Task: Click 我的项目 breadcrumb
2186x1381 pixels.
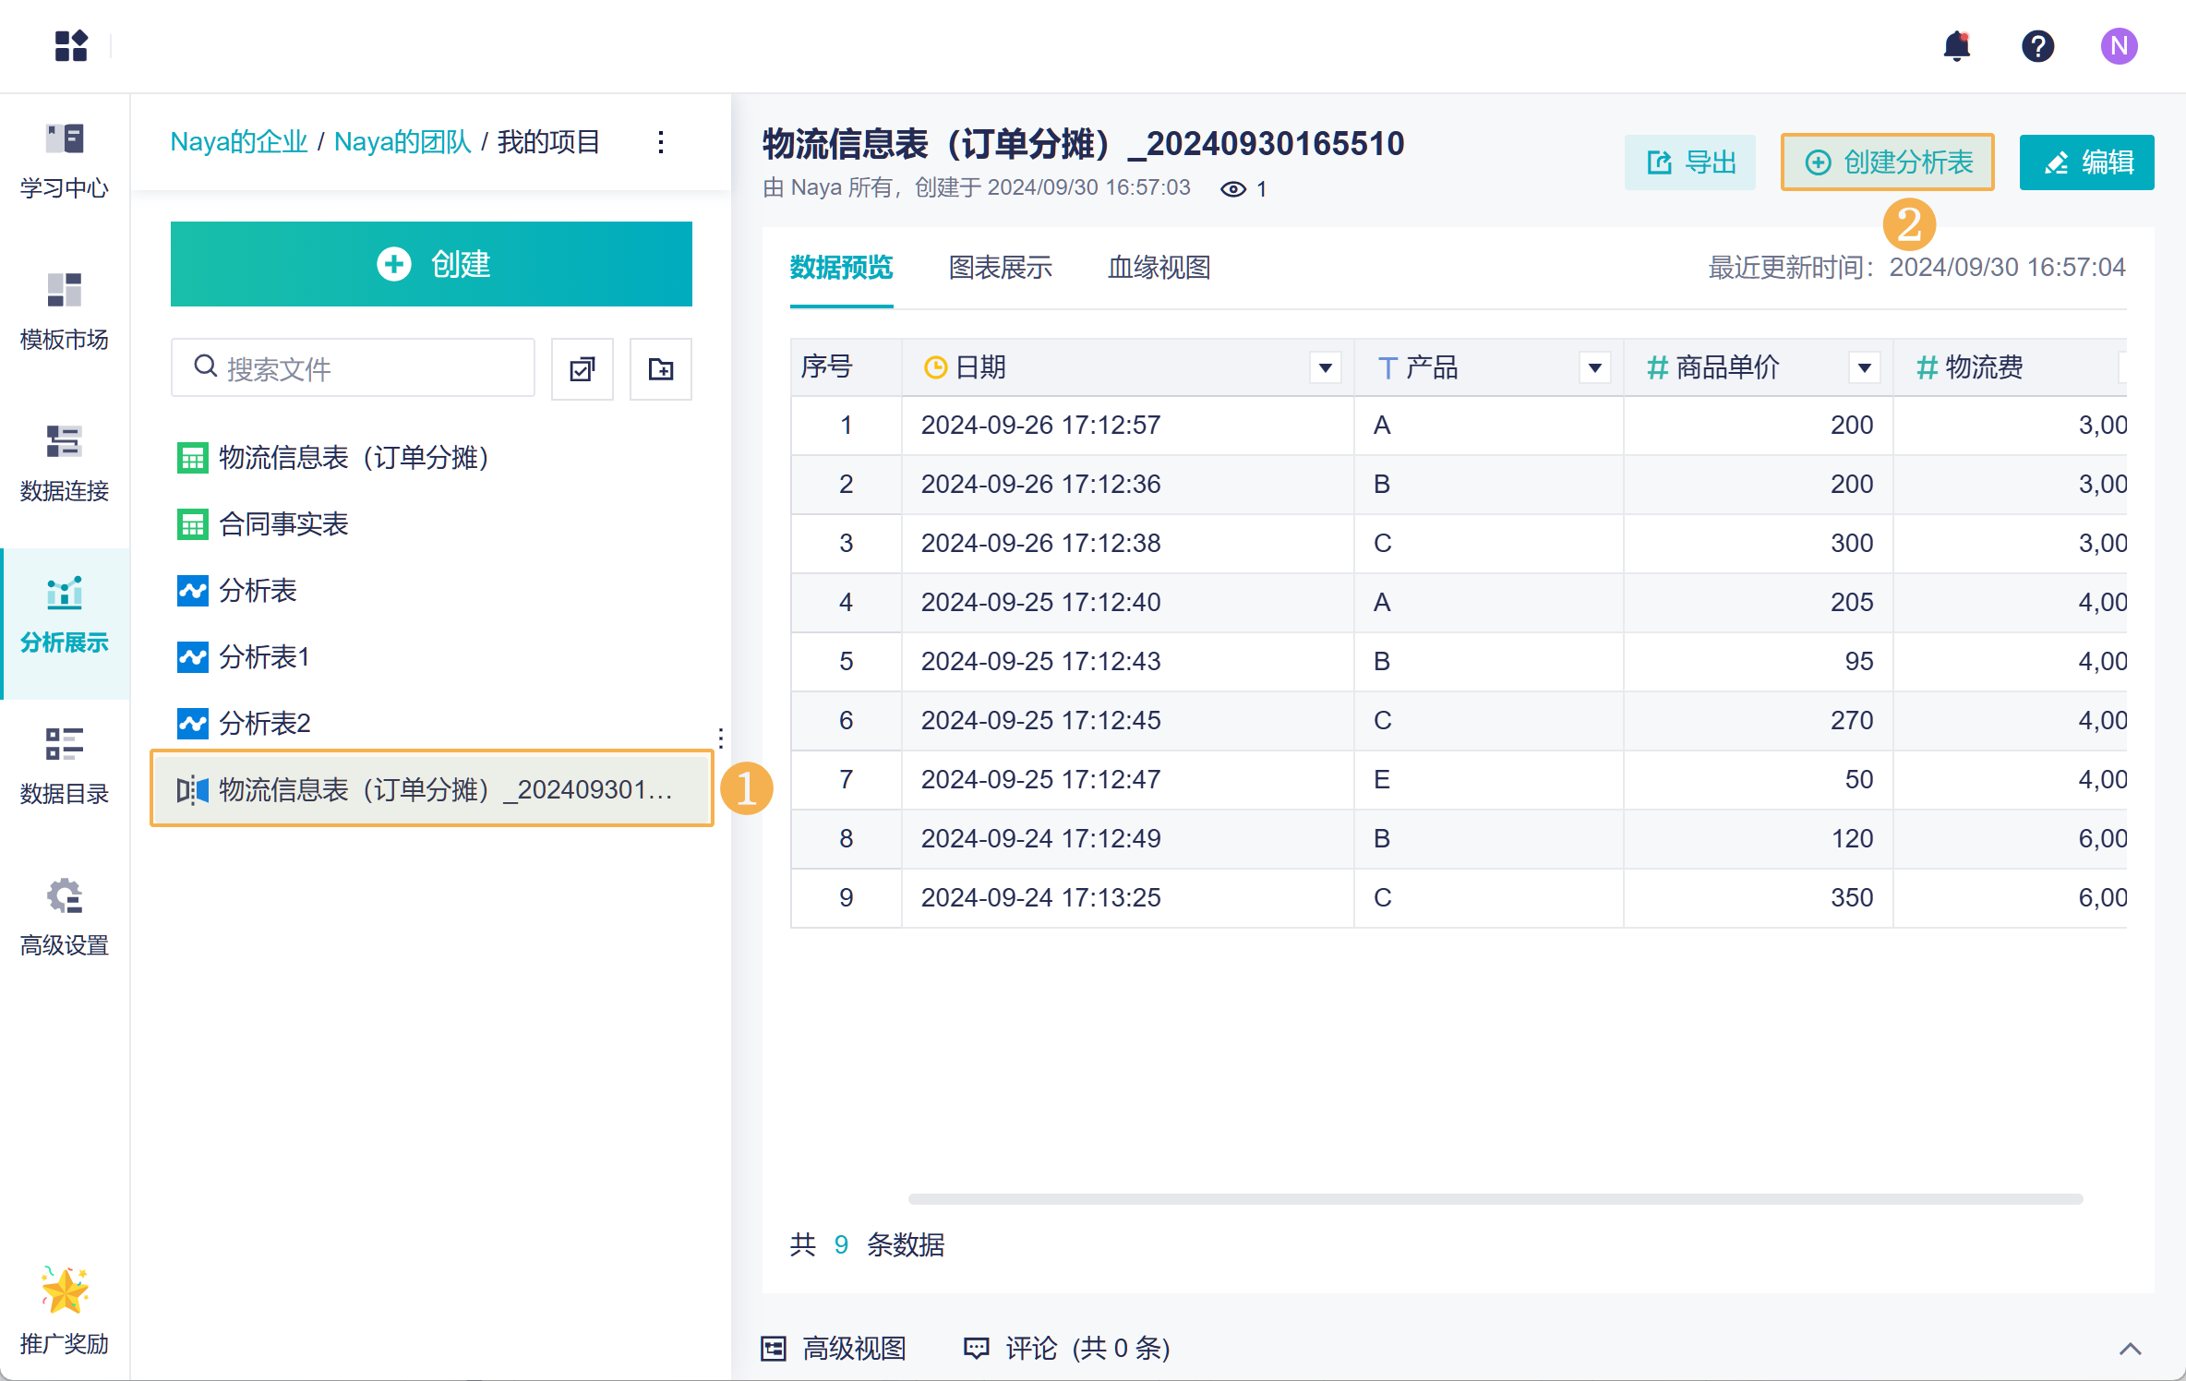Action: (x=549, y=142)
